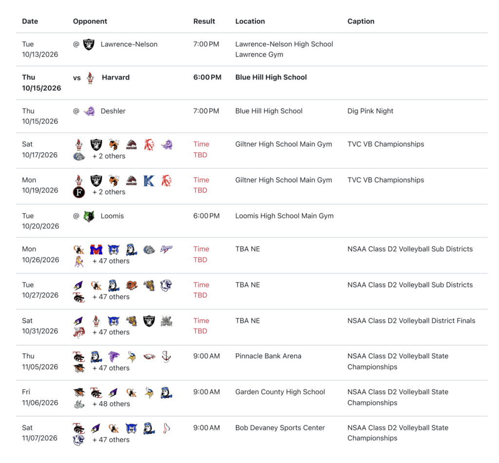This screenshot has height=463, width=499.
Task: Open the Pinnacle Bank Arena location
Action: pyautogui.click(x=268, y=356)
